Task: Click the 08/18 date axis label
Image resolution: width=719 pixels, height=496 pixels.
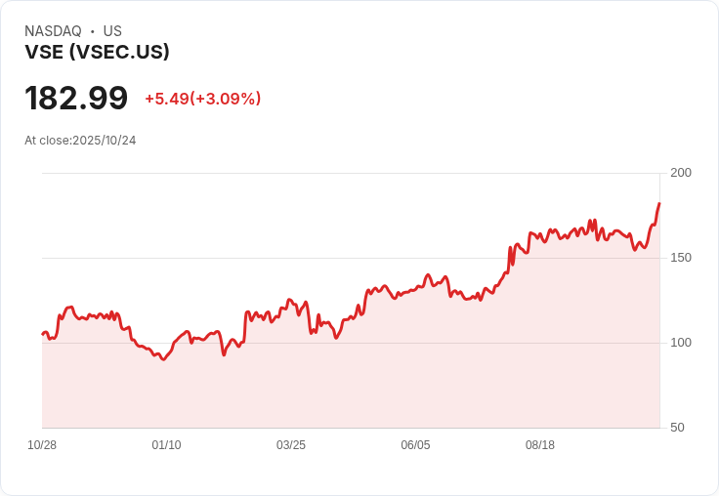Action: pyautogui.click(x=540, y=445)
